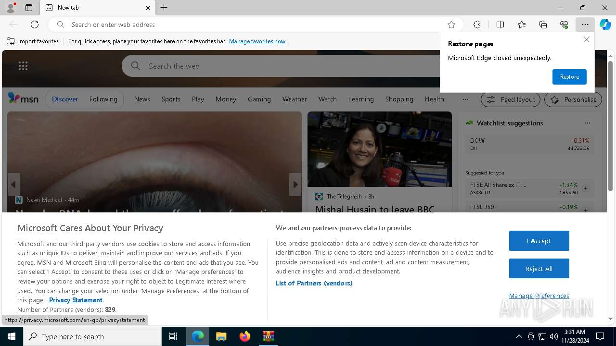
Task: Open Task View on the taskbar
Action: 173,336
